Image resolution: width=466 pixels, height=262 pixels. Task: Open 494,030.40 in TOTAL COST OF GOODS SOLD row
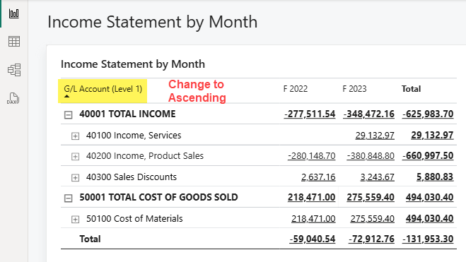430,197
